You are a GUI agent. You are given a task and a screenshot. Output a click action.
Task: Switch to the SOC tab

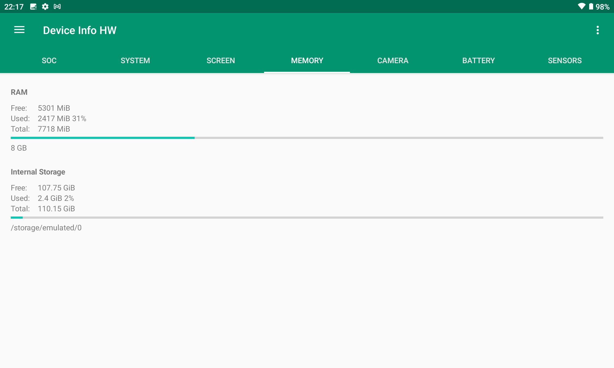pyautogui.click(x=49, y=60)
